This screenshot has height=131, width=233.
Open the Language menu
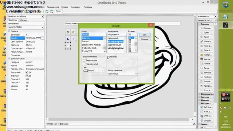76,7
